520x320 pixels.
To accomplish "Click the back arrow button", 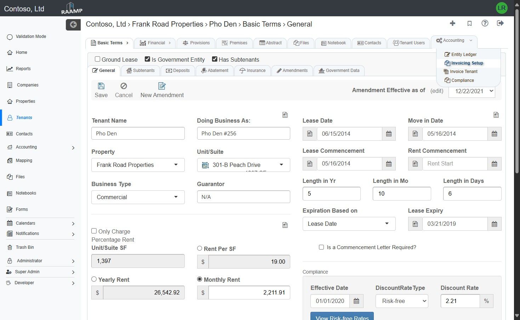I will (73, 24).
